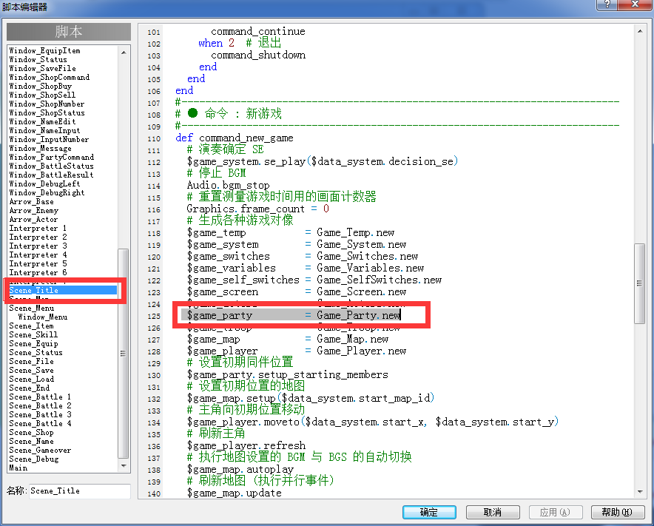Open the Scene_Menu script
Screen dimensions: 654x526
click(32, 308)
